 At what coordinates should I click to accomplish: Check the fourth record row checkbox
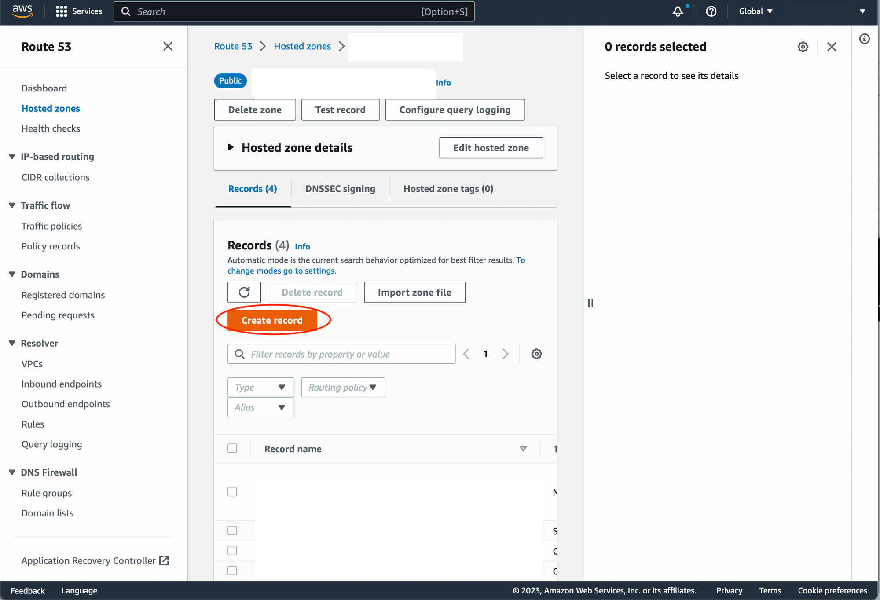(x=232, y=571)
